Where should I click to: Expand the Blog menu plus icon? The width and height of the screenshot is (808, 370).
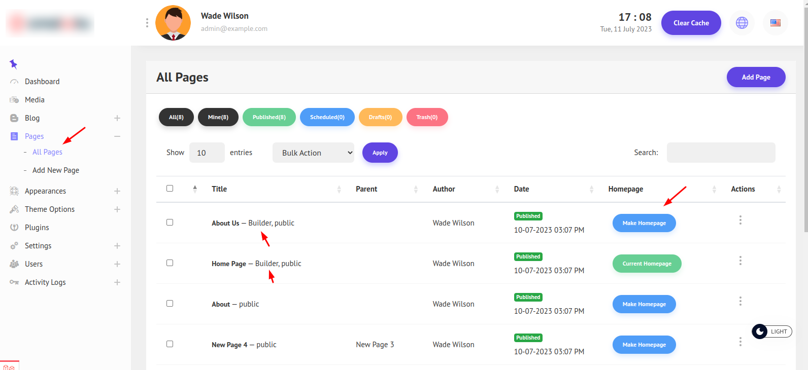pyautogui.click(x=117, y=118)
